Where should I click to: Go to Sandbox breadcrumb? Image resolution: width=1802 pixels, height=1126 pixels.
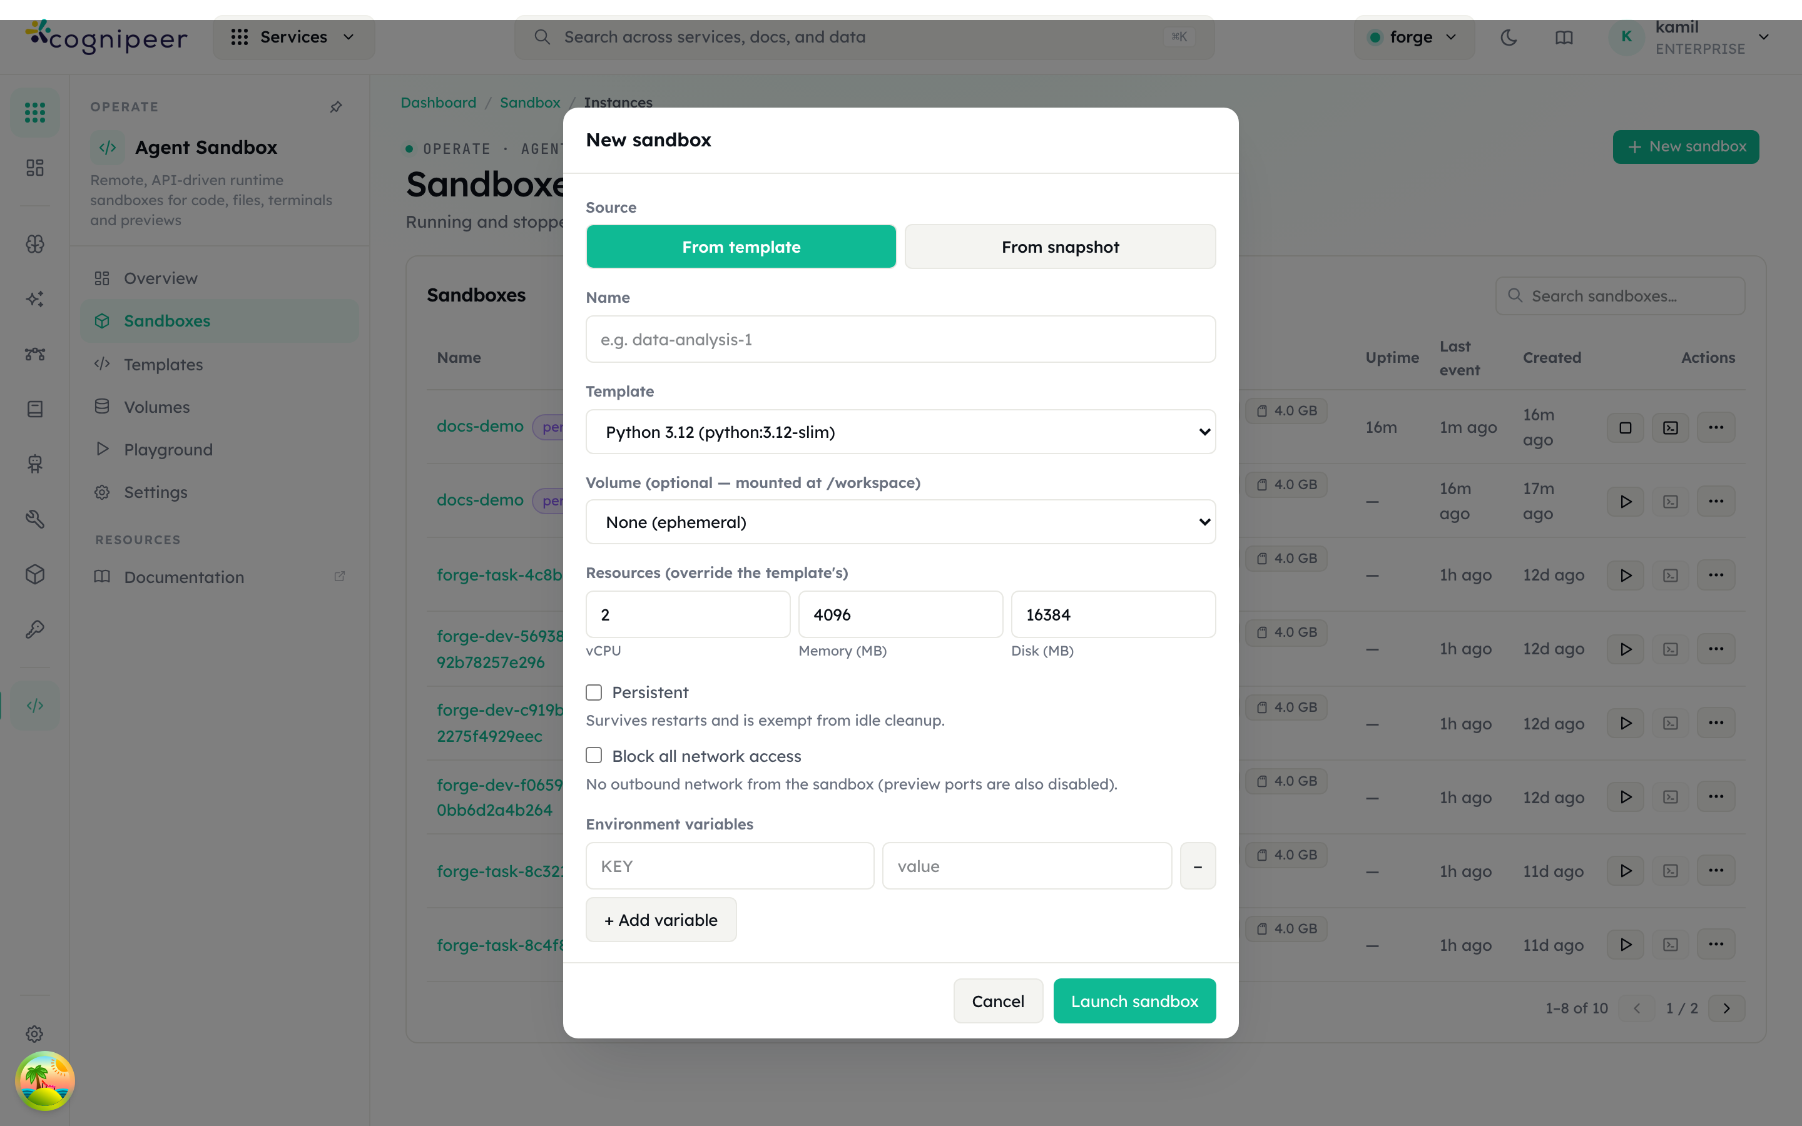point(529,103)
